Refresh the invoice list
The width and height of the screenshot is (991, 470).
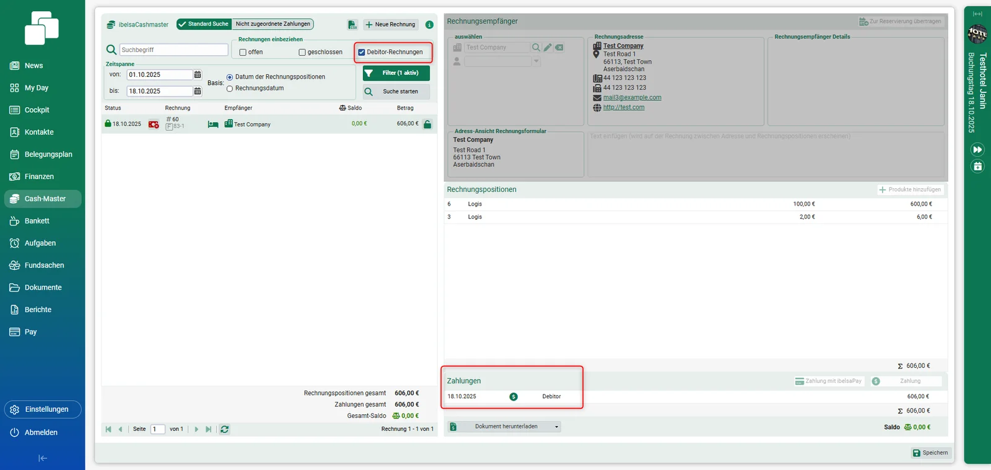point(225,429)
